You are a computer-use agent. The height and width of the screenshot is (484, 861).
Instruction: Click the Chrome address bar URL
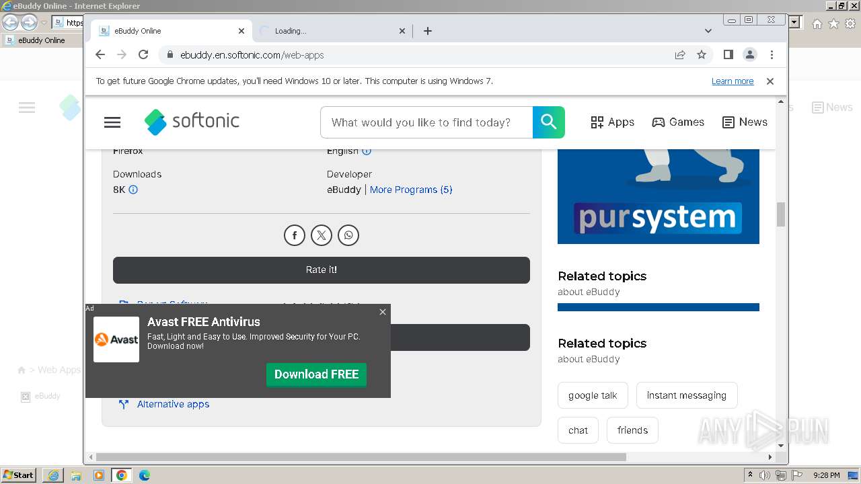click(x=252, y=55)
